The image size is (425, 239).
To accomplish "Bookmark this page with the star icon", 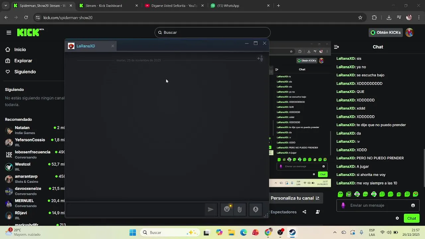I will pos(360,18).
